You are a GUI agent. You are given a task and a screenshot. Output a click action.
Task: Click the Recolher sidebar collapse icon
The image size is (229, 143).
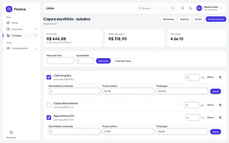click(x=11, y=132)
